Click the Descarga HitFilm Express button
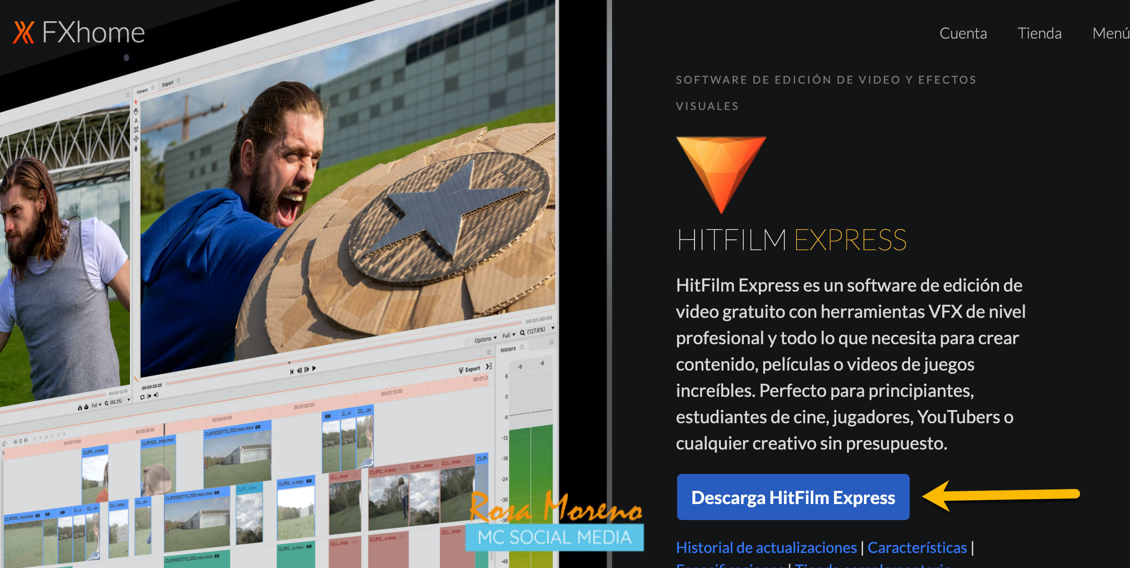This screenshot has height=568, width=1130. click(793, 497)
